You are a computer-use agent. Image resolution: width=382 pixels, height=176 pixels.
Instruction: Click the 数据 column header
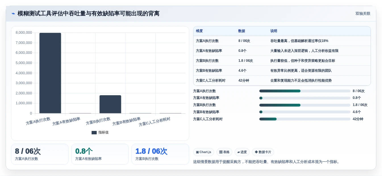[242, 31]
